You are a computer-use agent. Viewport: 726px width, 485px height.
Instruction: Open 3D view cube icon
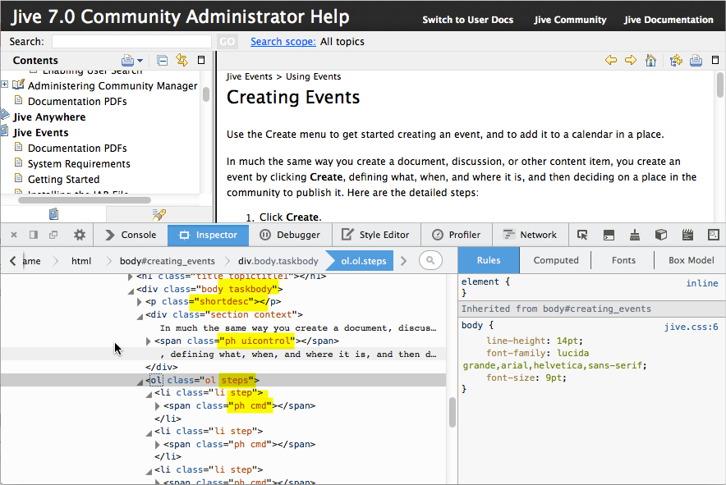(661, 235)
